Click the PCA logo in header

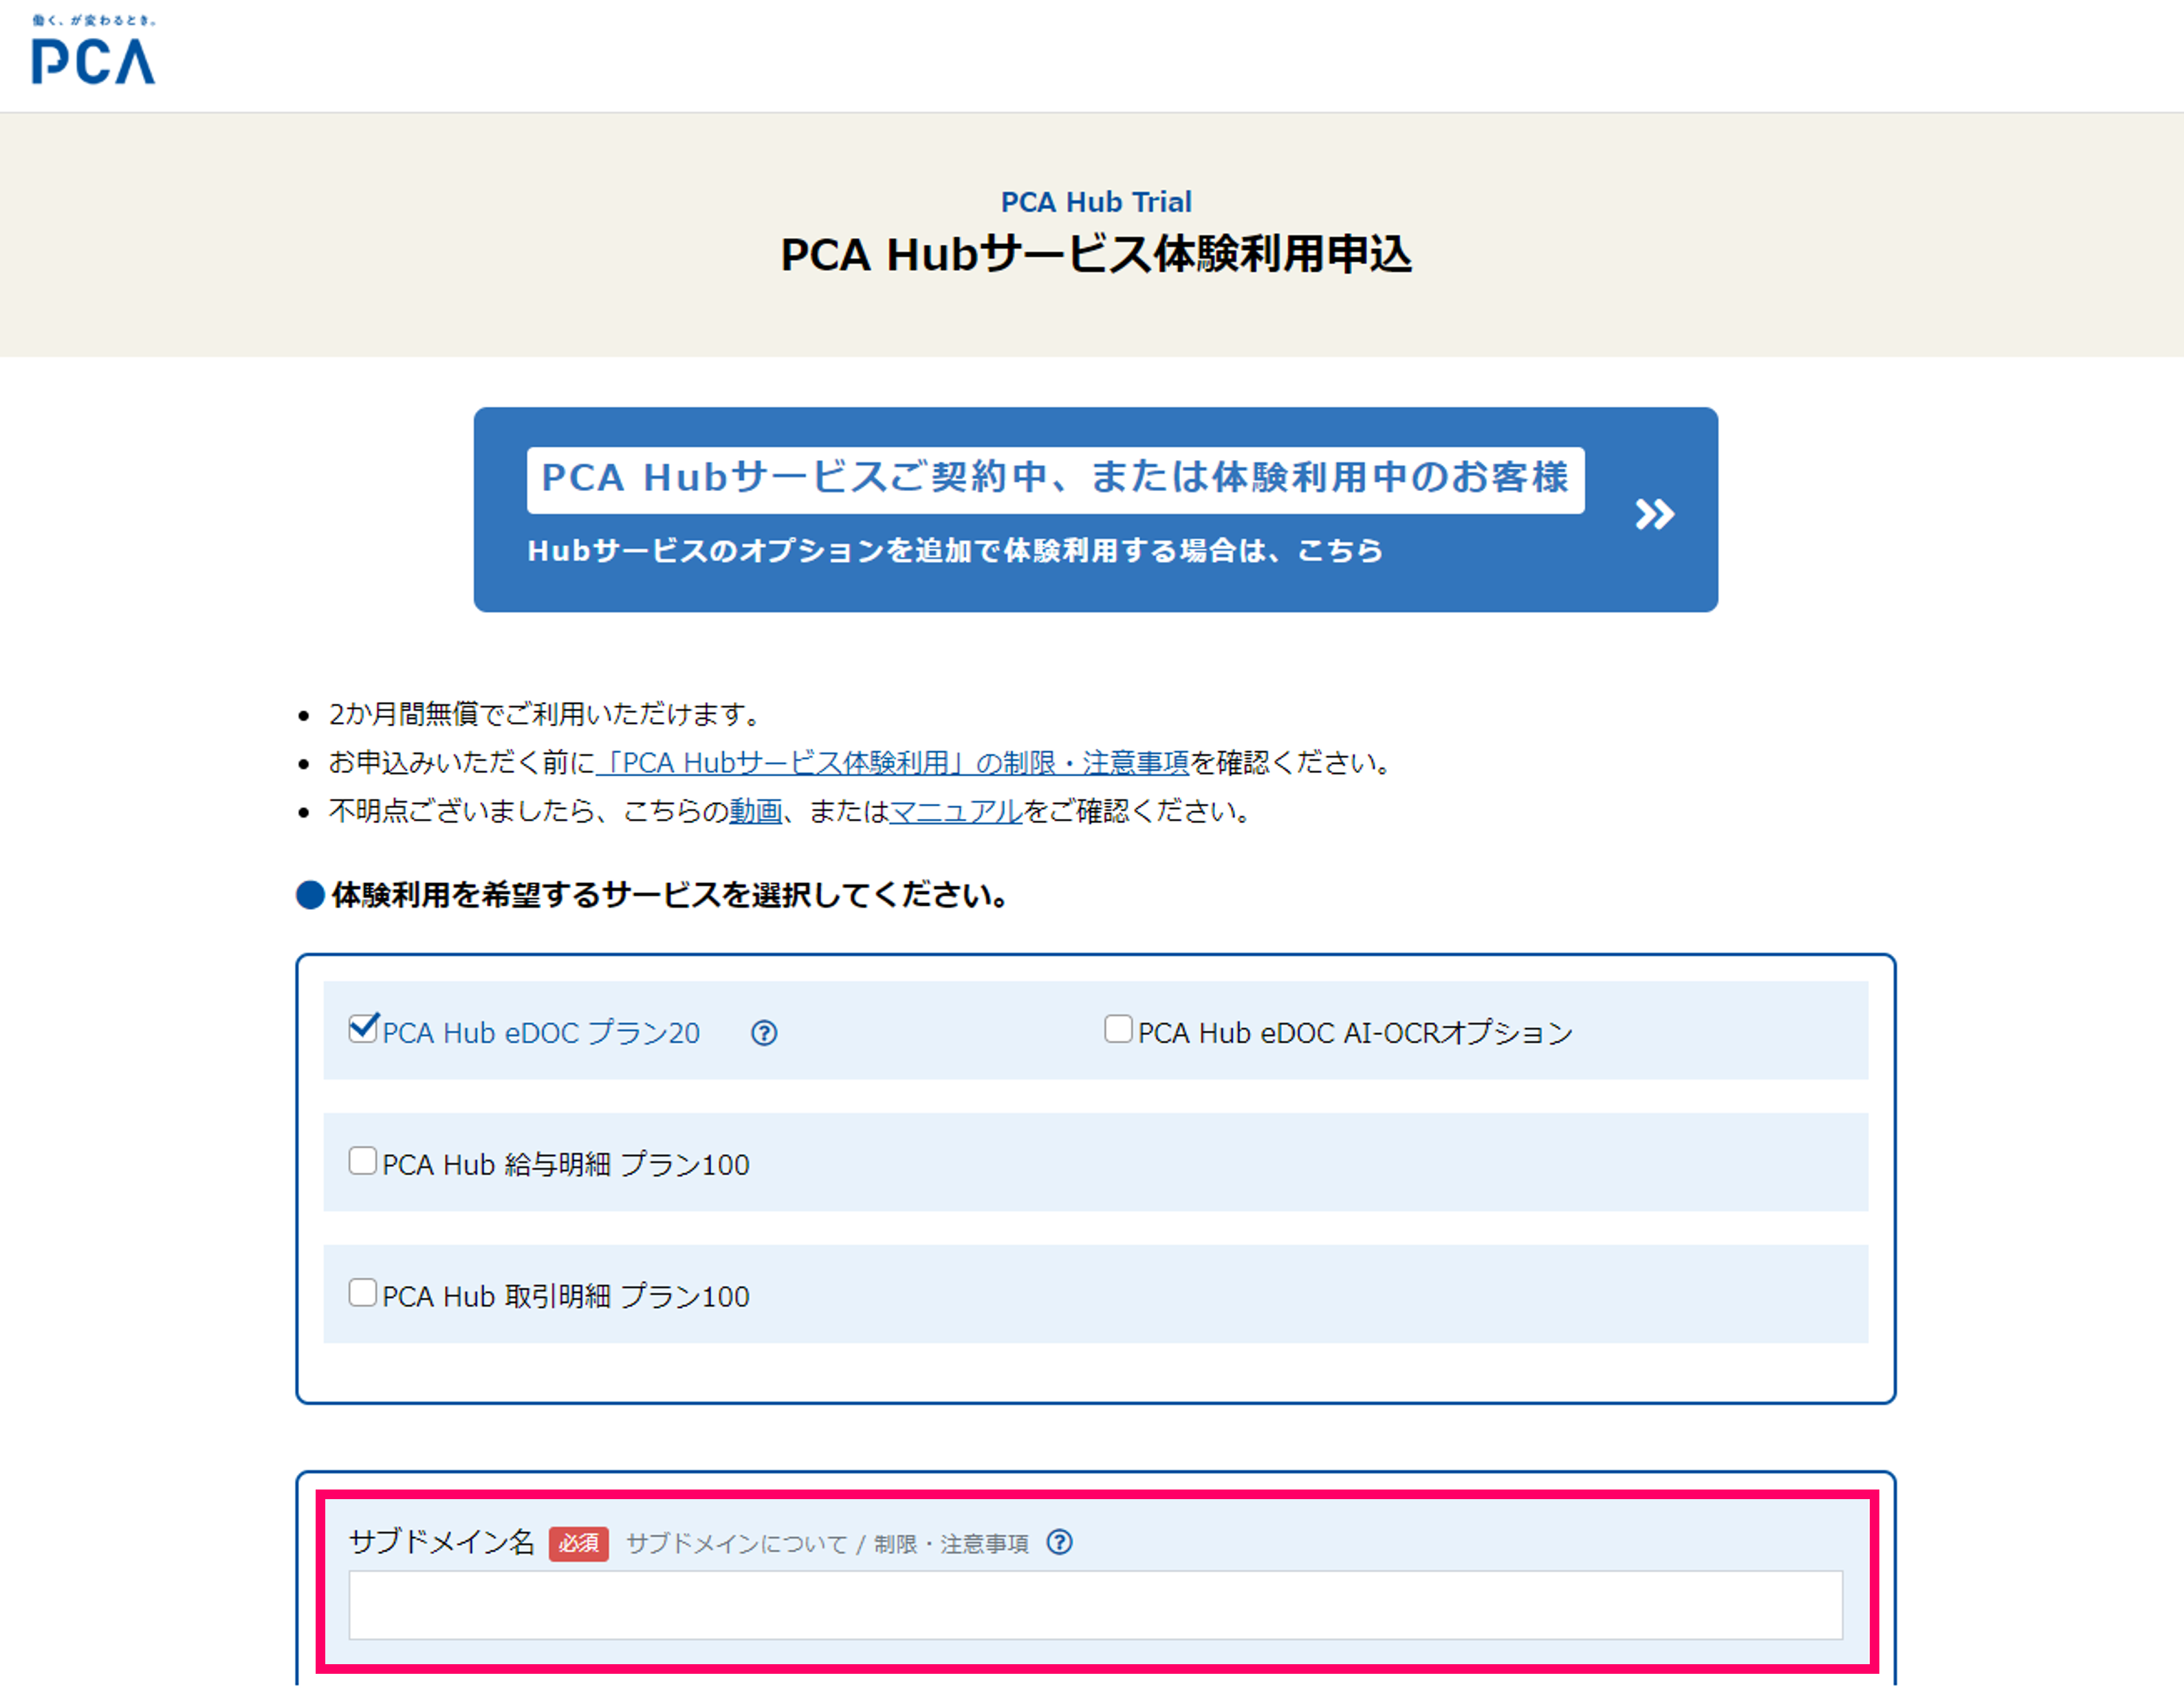point(93,50)
